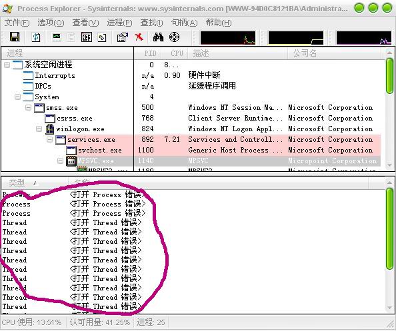Click the View Handles/DLLs toolbar icon
The image size is (396, 331).
(102, 37)
